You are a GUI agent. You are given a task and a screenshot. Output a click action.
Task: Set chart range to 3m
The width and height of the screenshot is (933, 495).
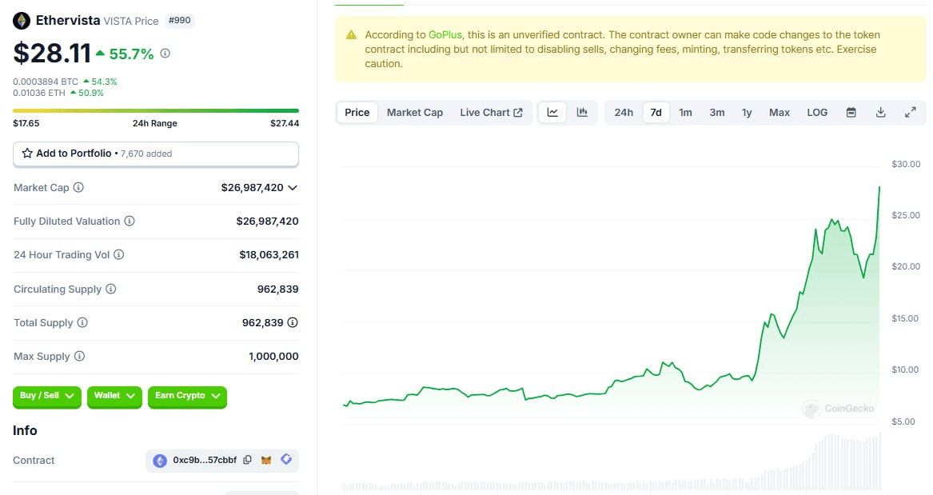point(717,113)
